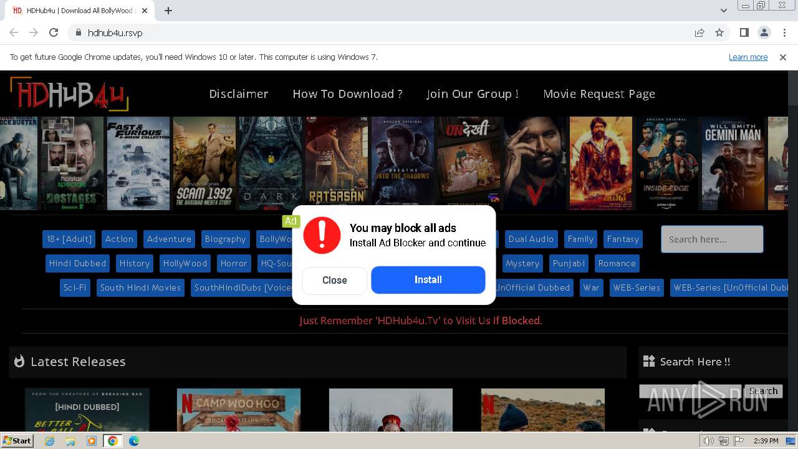798x449 pixels.
Task: Click the Search here... input field
Action: click(x=712, y=239)
